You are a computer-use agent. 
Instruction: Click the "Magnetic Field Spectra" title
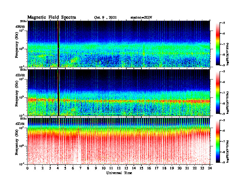[52, 17]
